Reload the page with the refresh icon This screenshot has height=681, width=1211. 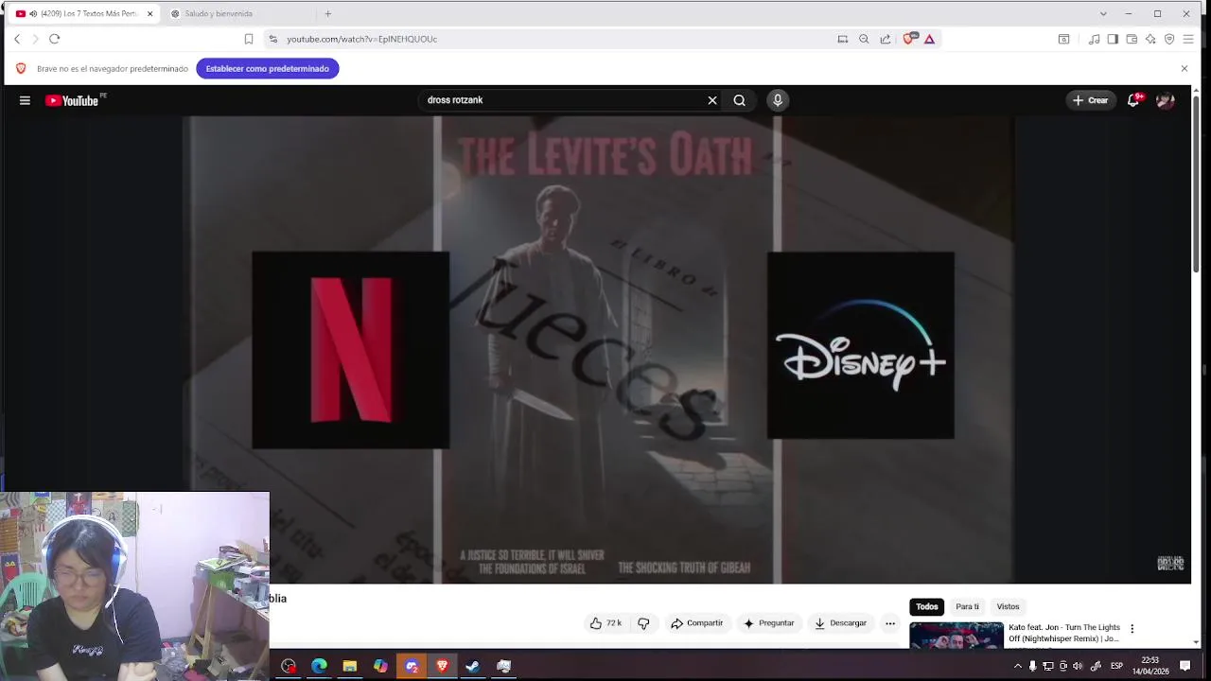tap(54, 39)
